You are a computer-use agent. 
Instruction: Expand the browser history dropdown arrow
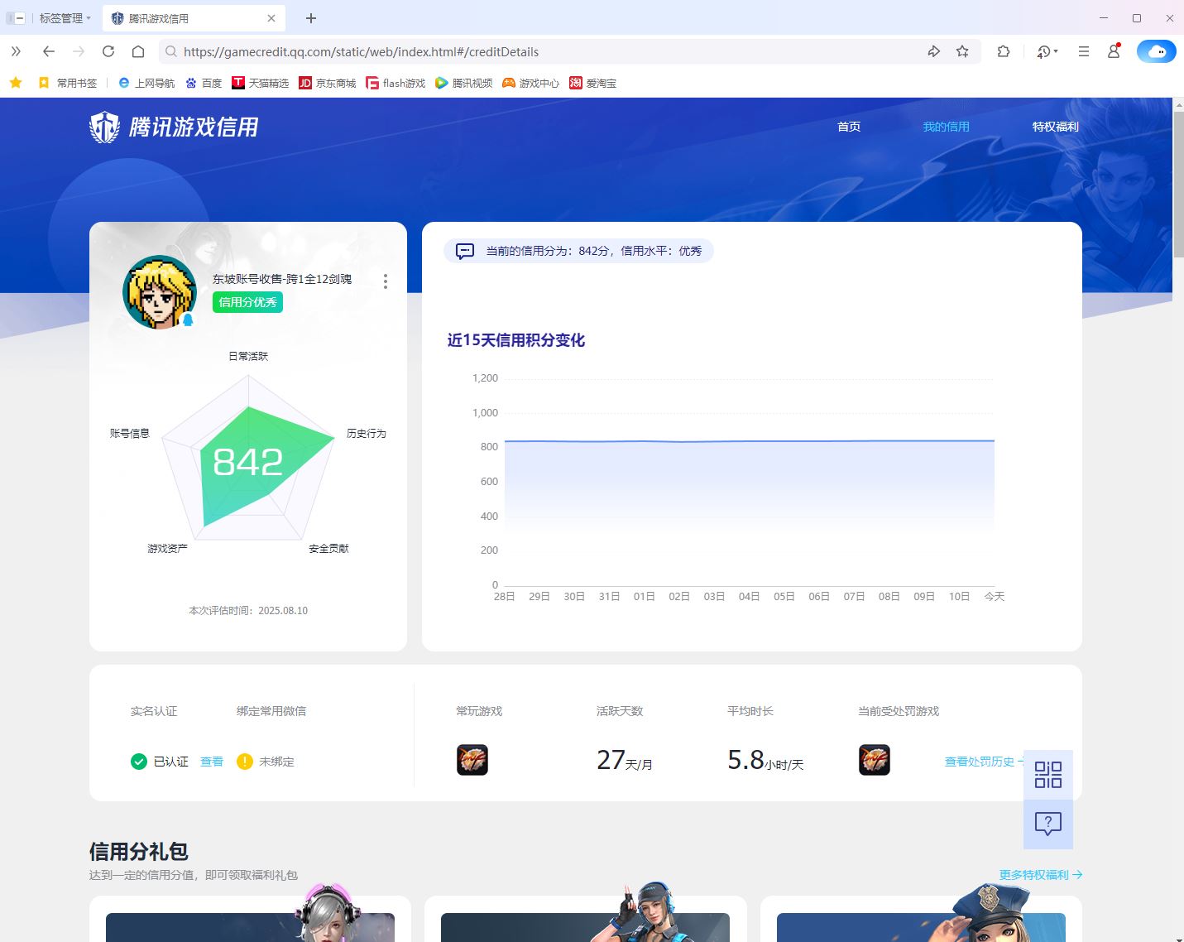tap(1056, 51)
